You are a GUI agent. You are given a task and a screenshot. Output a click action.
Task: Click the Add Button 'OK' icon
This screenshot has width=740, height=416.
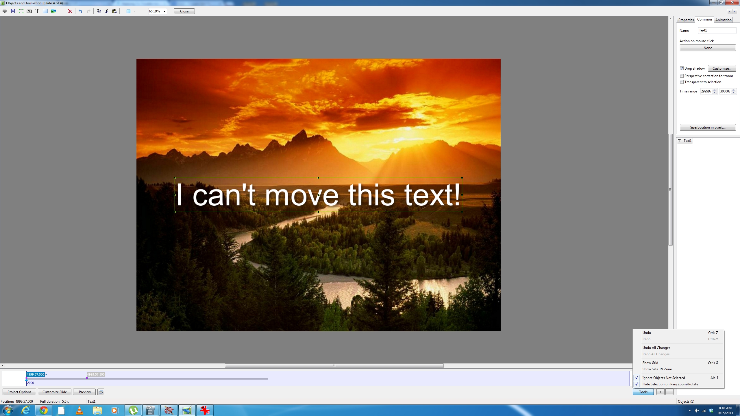coord(29,11)
